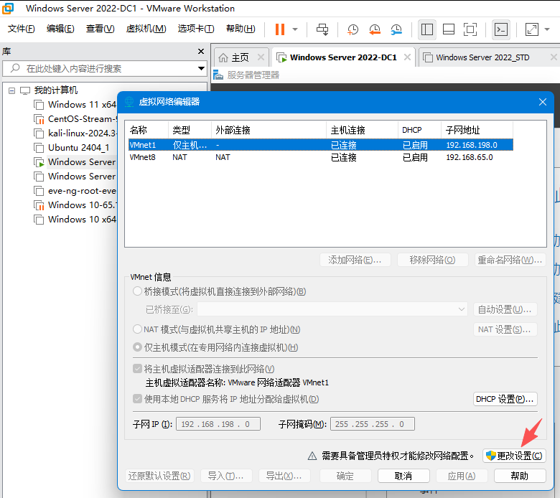Viewport: 560px width, 498px height.
Task: Click the 取消 button
Action: pyautogui.click(x=403, y=476)
